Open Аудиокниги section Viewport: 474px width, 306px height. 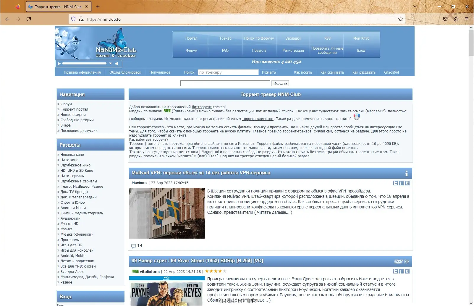[70, 218]
